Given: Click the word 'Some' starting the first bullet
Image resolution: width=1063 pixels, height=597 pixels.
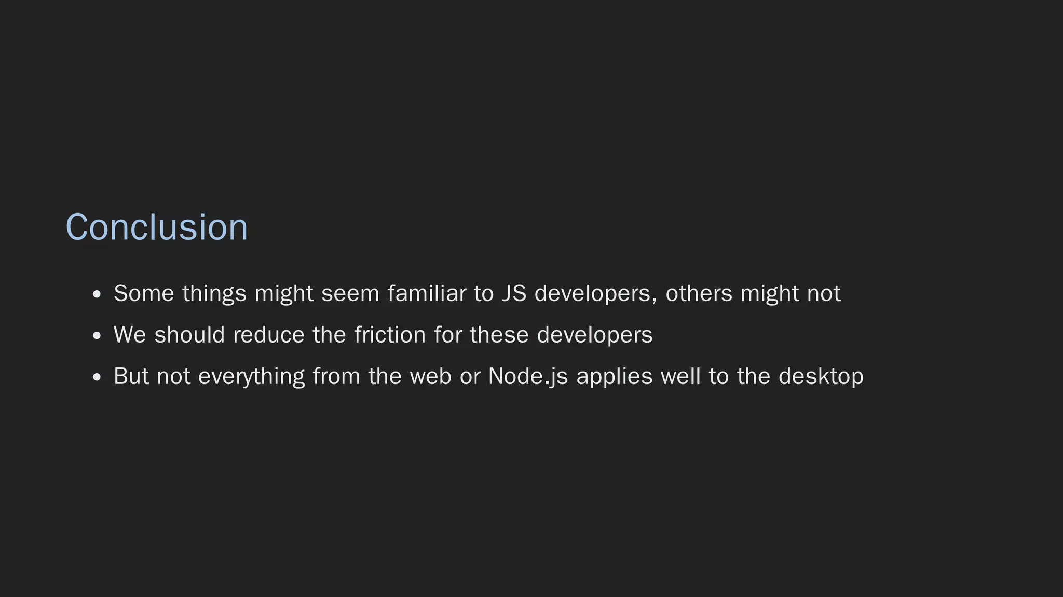Looking at the screenshot, I should coord(144,293).
